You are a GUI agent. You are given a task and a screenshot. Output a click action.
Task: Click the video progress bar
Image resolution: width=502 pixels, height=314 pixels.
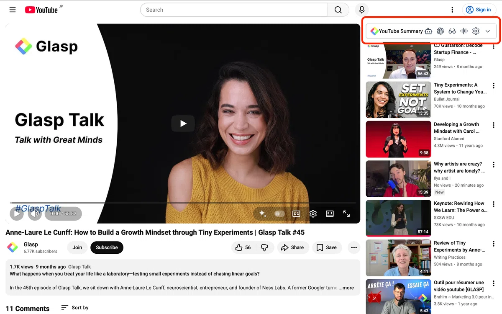[183, 203]
